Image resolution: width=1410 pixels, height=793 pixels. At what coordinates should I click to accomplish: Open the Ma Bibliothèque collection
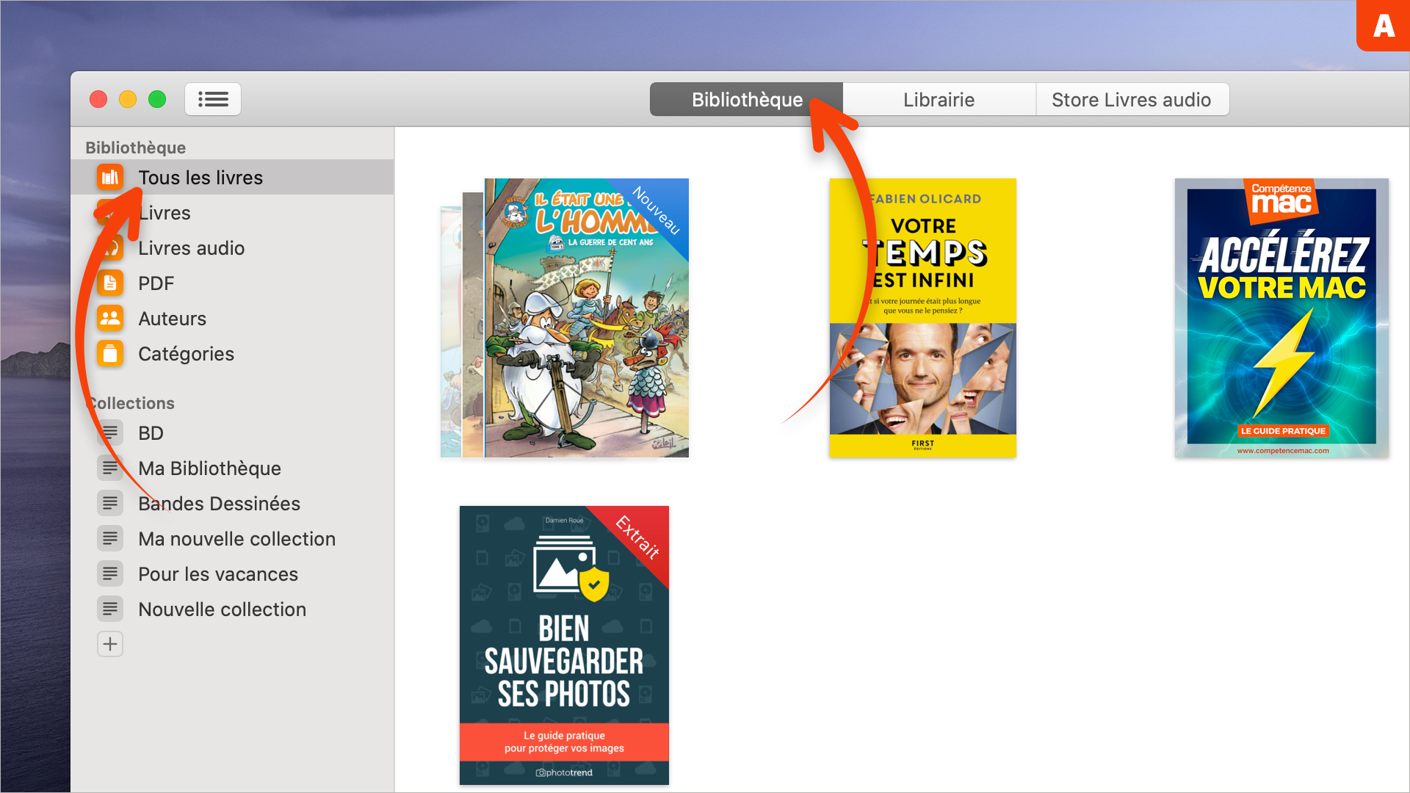(209, 468)
